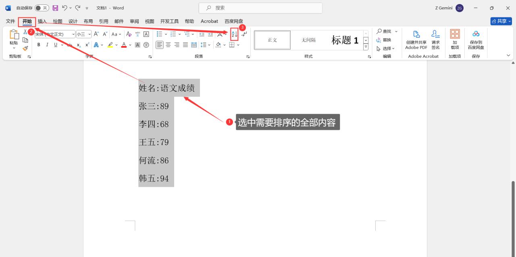516x257 pixels.
Task: Click the 共享 Share button
Action: coord(501,21)
